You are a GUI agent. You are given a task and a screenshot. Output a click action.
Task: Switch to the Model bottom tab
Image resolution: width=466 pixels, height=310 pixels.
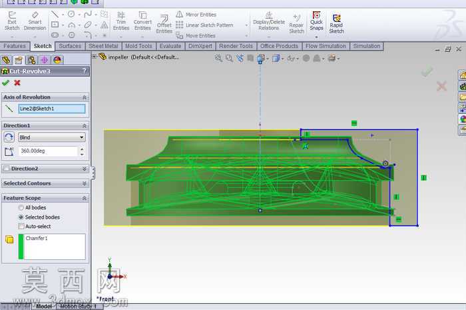(44, 307)
